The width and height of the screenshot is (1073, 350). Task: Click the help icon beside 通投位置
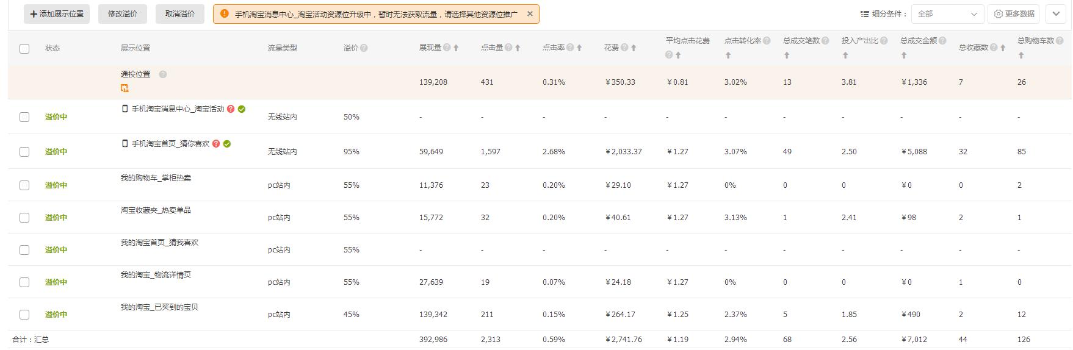tap(163, 74)
